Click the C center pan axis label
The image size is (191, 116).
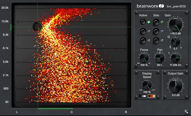tap(72, 112)
